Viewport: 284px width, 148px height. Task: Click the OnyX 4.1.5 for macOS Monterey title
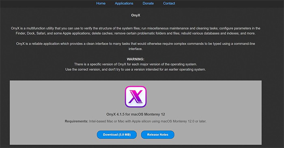coord(136,114)
